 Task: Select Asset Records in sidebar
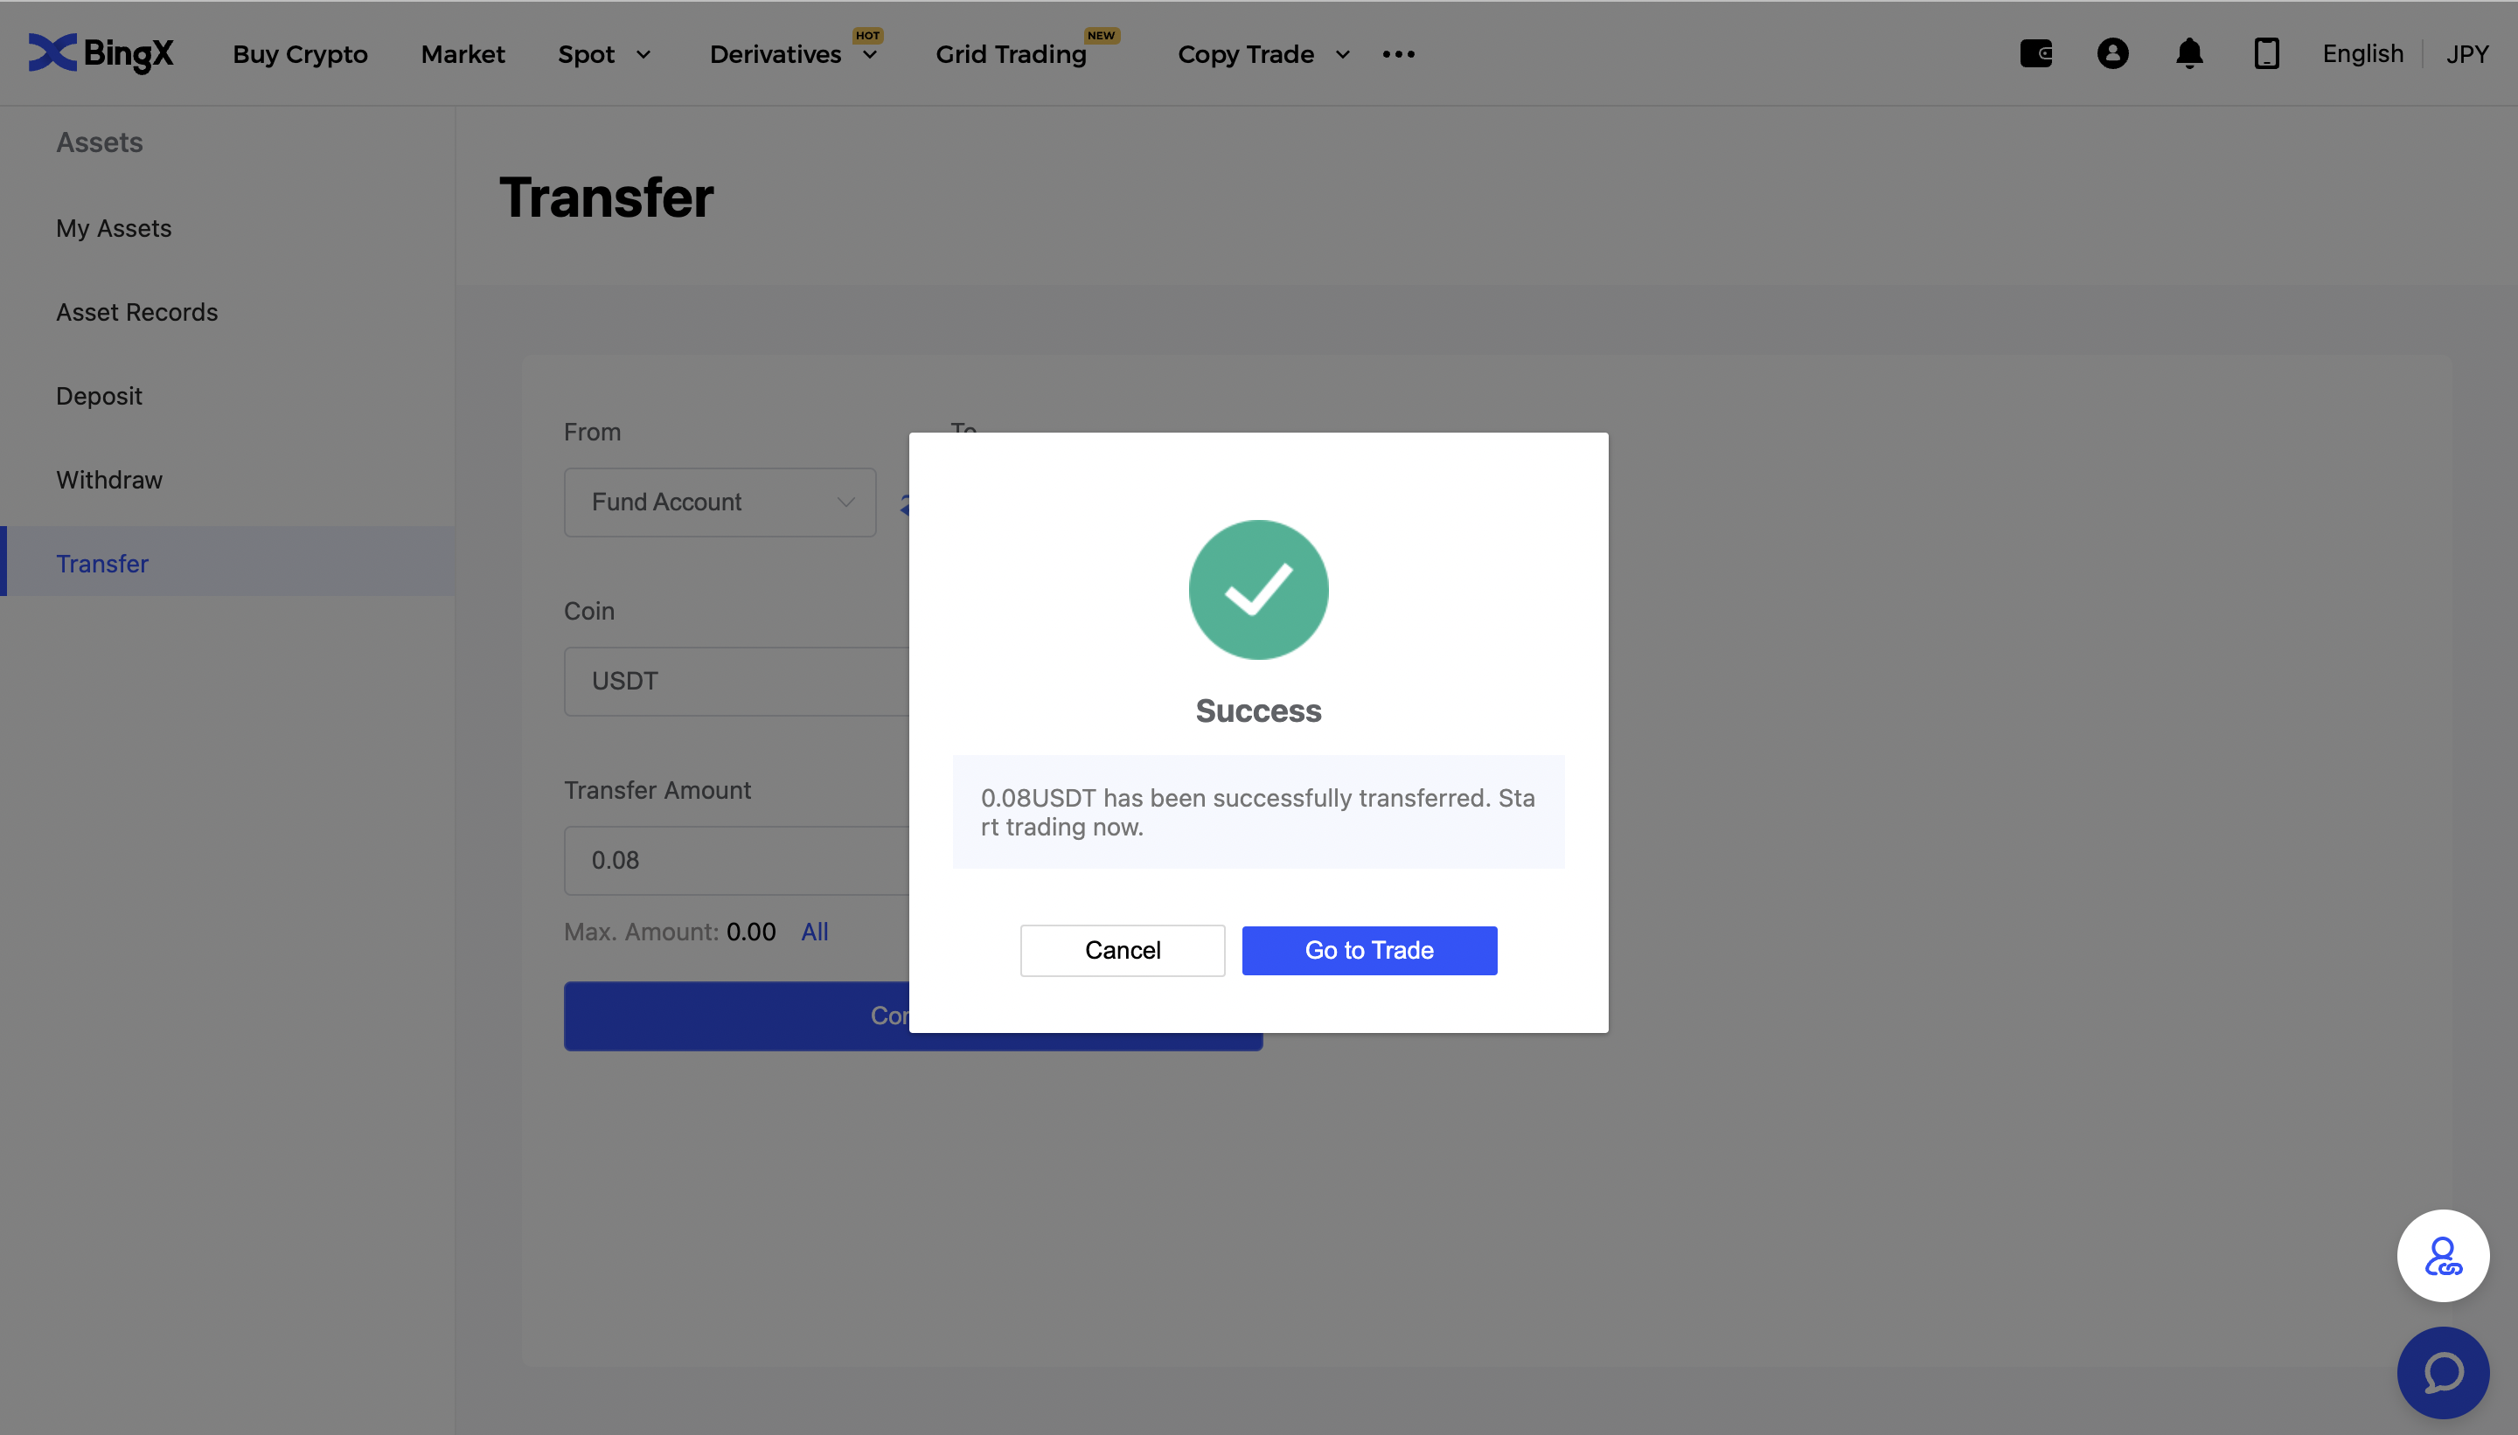click(137, 311)
